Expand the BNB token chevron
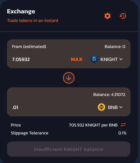The width and height of the screenshot is (140, 163). click(121, 107)
